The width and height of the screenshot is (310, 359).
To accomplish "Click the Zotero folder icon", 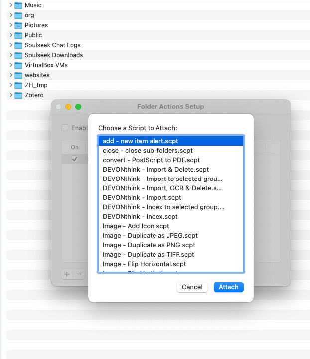I will click(x=18, y=95).
